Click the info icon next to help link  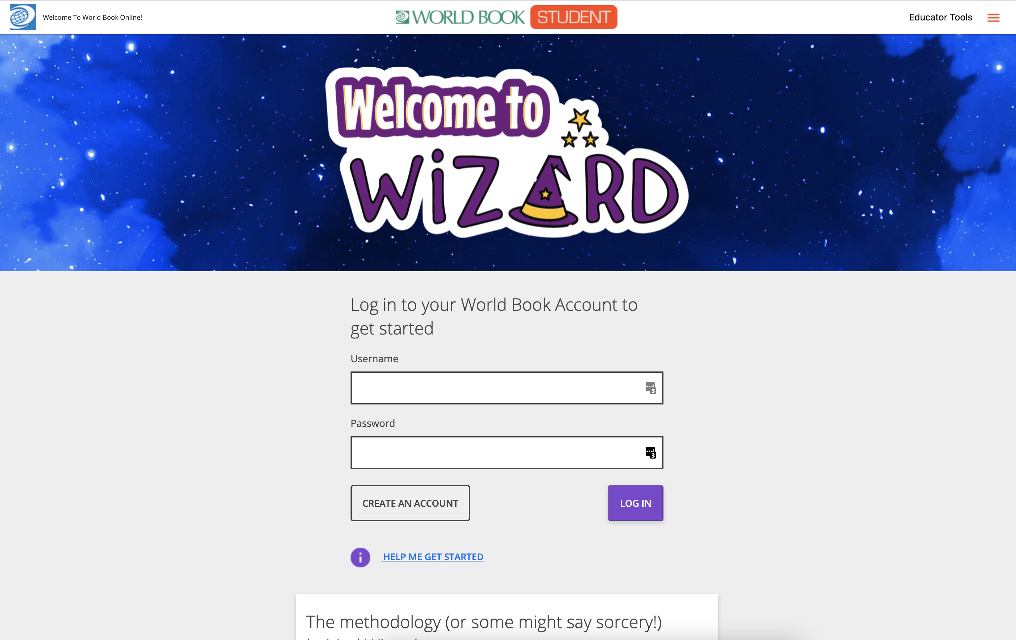tap(361, 557)
